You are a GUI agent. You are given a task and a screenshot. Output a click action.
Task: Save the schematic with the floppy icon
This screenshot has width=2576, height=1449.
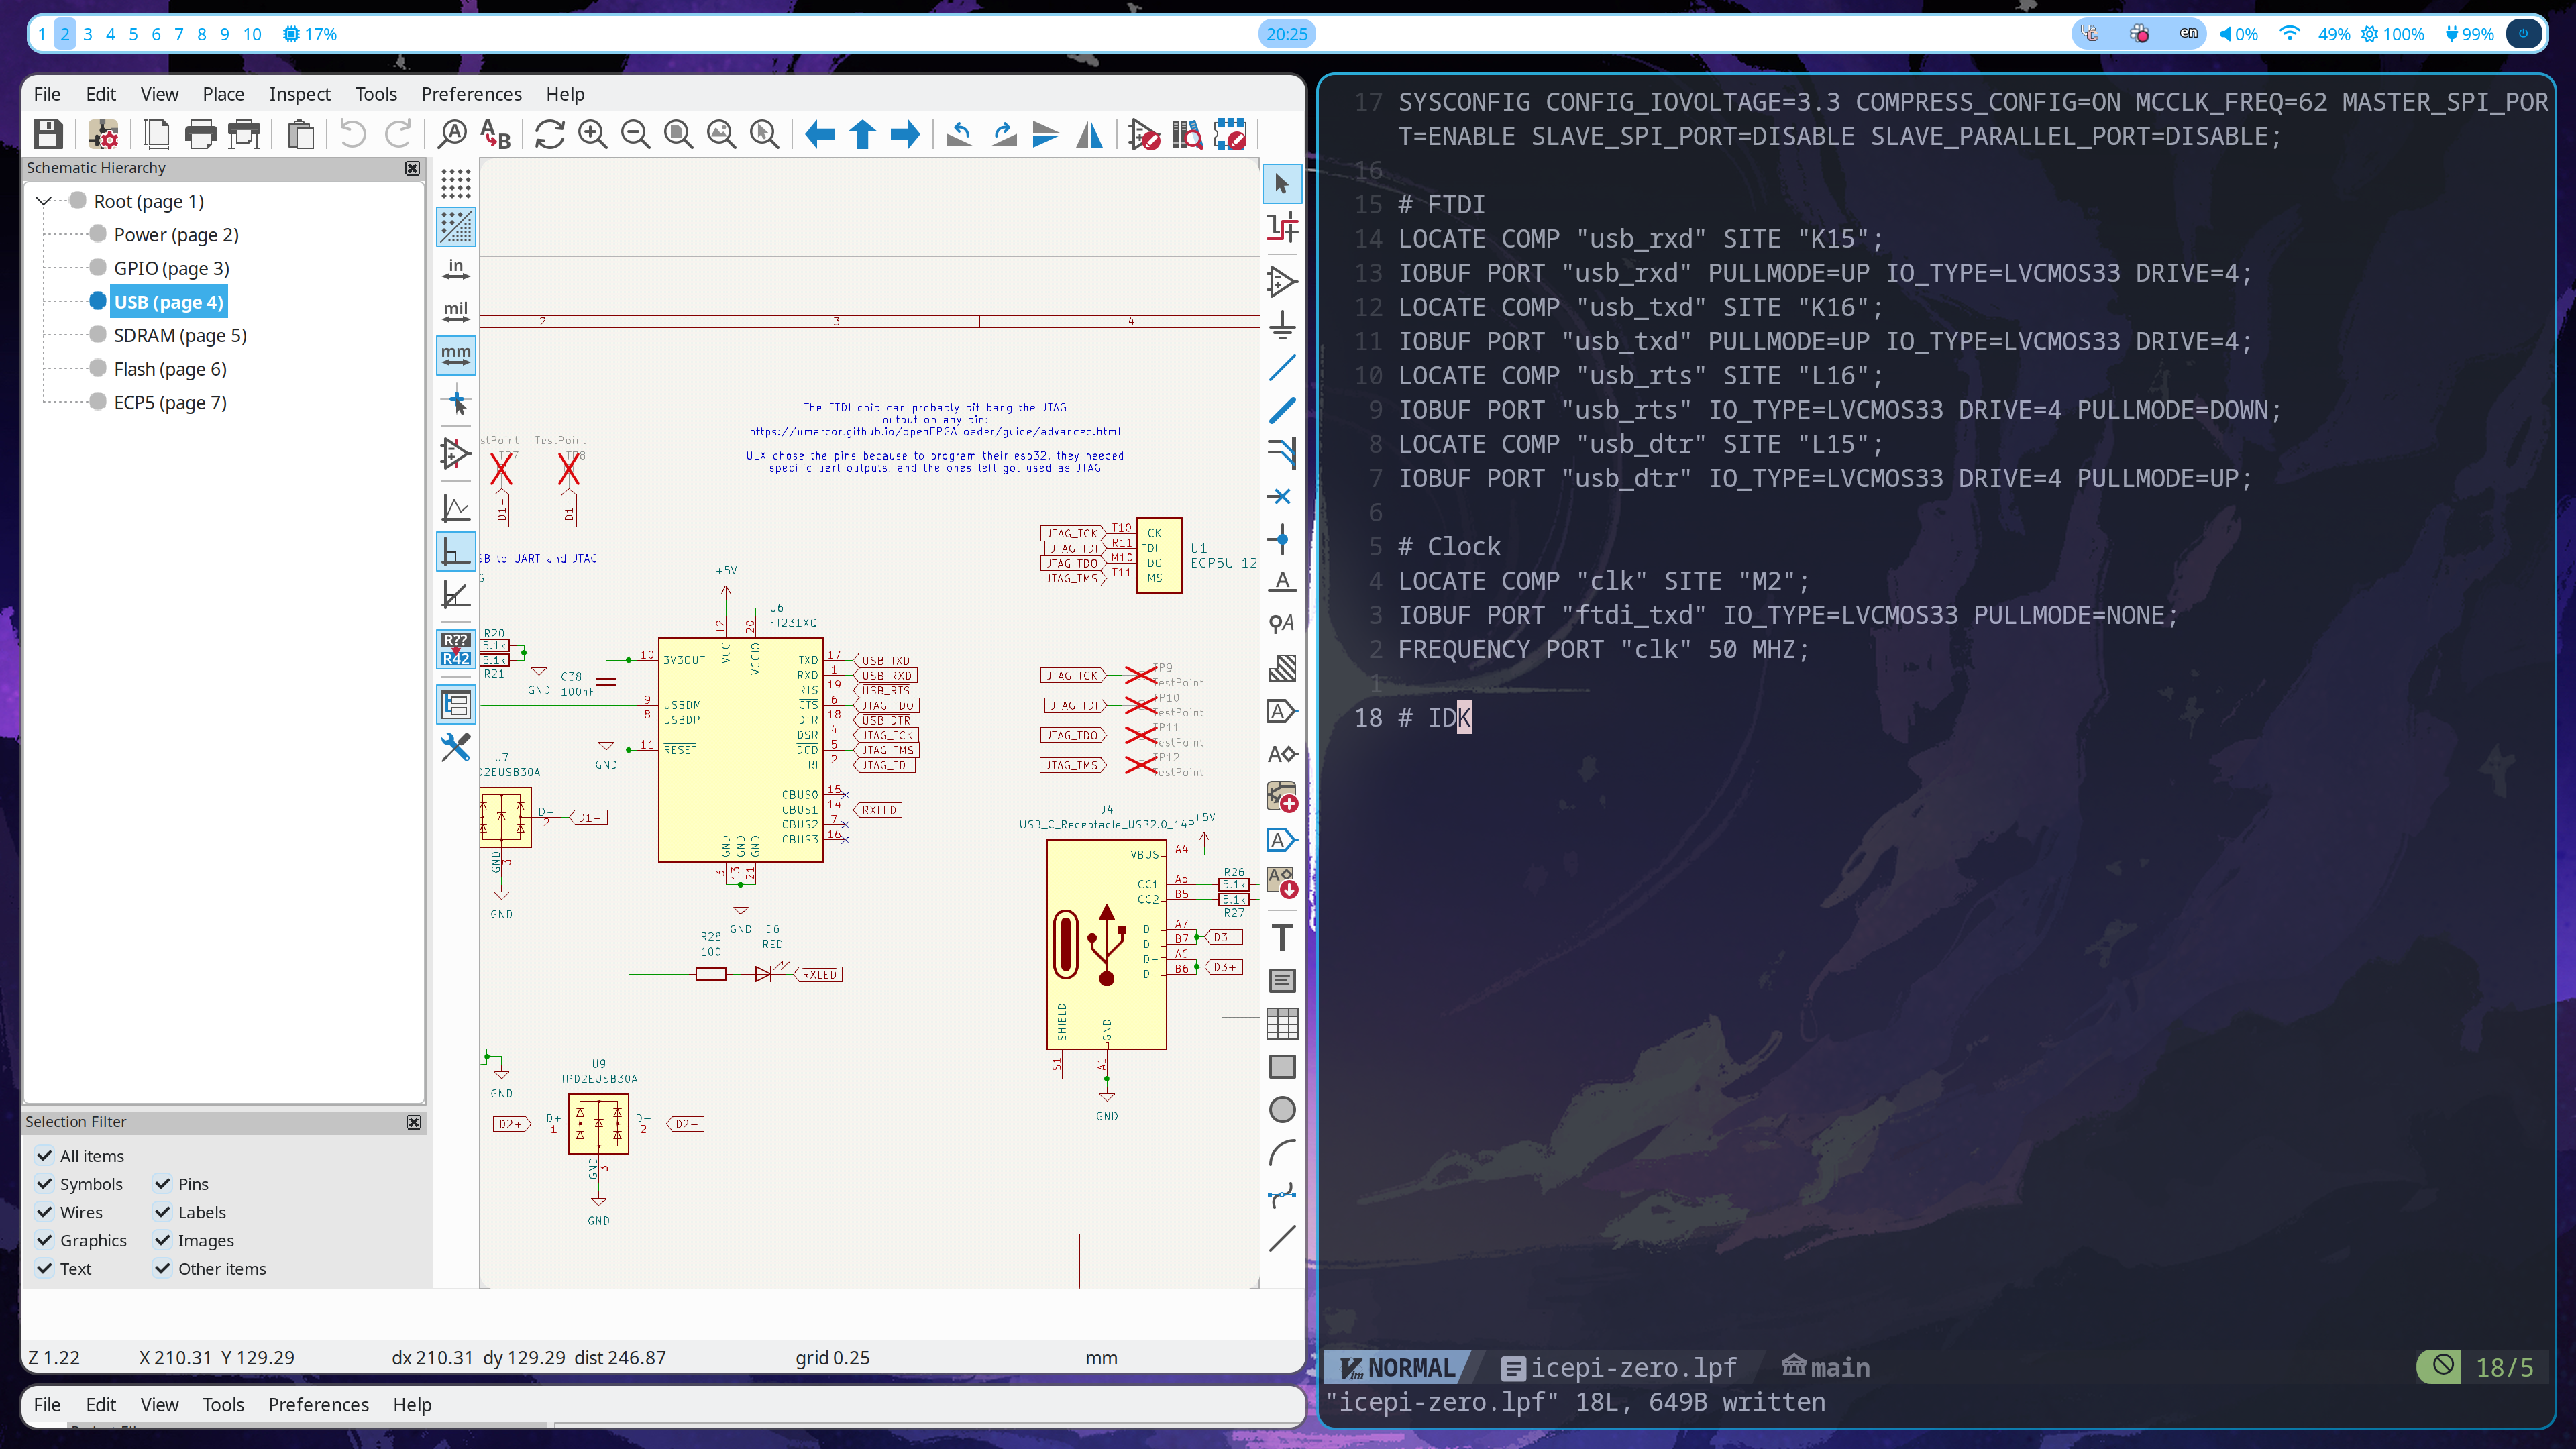48,134
